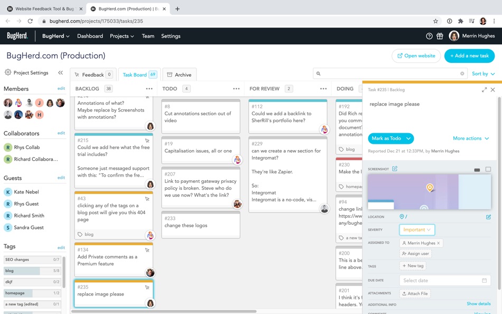Viewport: 502px width, 314px height.
Task: Click assignee avatar on task #229 card
Action: [324, 209]
